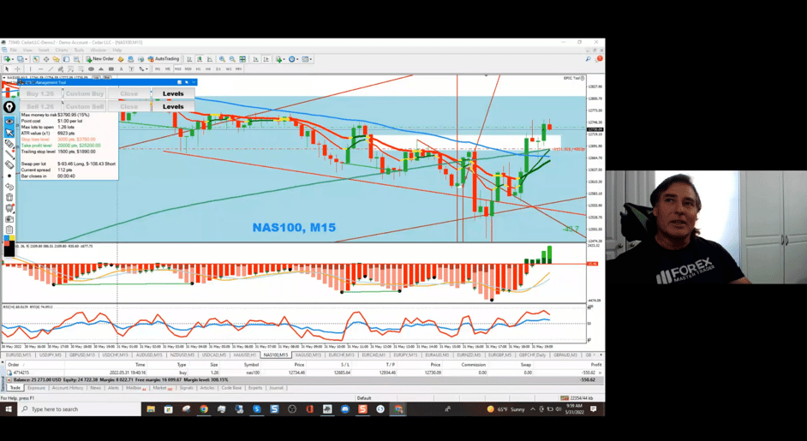This screenshot has height=441, width=807.
Task: Open the Profiles dropdown icon
Action: coord(21,59)
